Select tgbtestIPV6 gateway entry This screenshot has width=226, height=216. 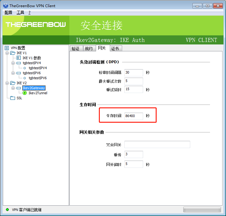(x=32, y=73)
